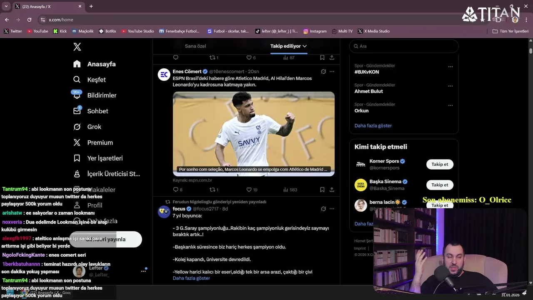533x300 pixels.
Task: Follow Korner Spors with Takip et
Action: tap(440, 164)
